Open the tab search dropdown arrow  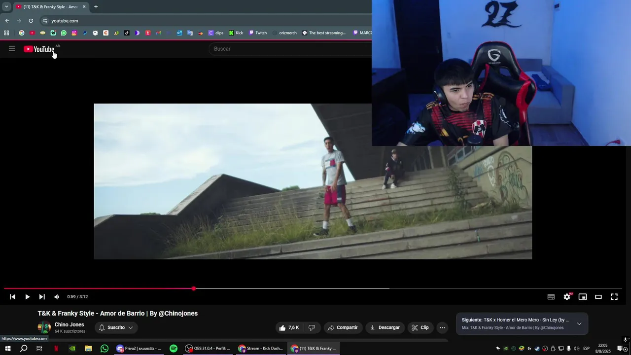pos(6,7)
